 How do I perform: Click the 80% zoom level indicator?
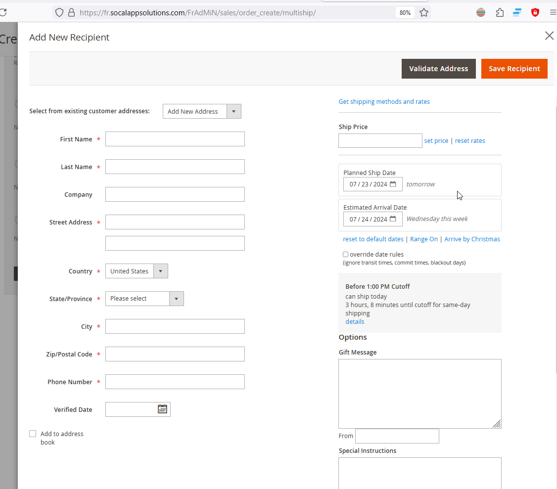[405, 13]
